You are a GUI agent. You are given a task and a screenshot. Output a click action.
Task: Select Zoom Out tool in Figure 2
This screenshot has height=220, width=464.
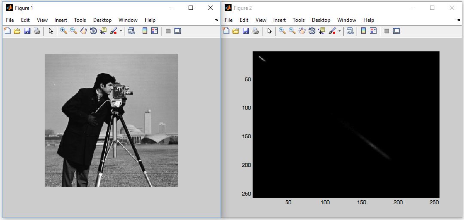click(x=292, y=31)
